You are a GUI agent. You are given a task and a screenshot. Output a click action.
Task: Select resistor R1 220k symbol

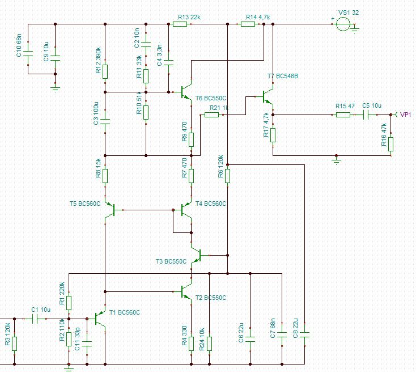point(69,303)
